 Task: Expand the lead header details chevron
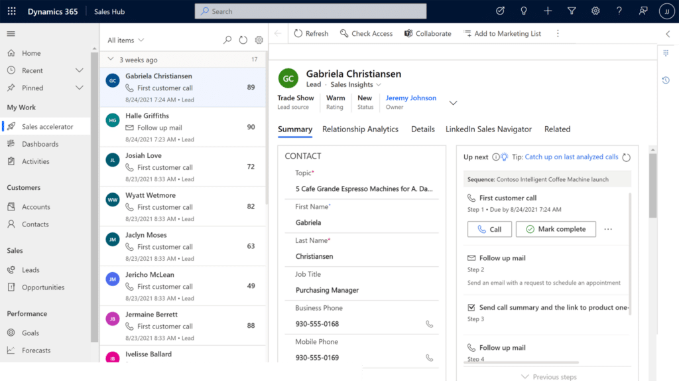[453, 103]
